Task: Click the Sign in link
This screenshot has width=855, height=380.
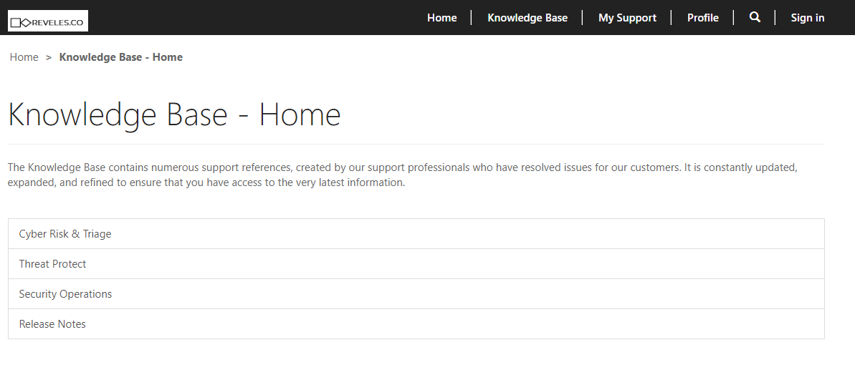Action: tap(807, 18)
